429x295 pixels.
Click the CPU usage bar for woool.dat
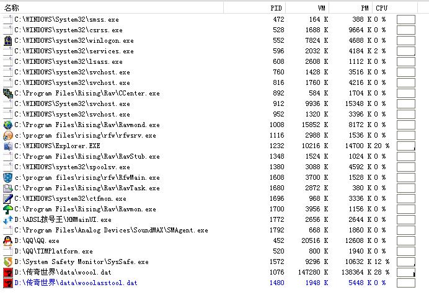[x=405, y=272]
